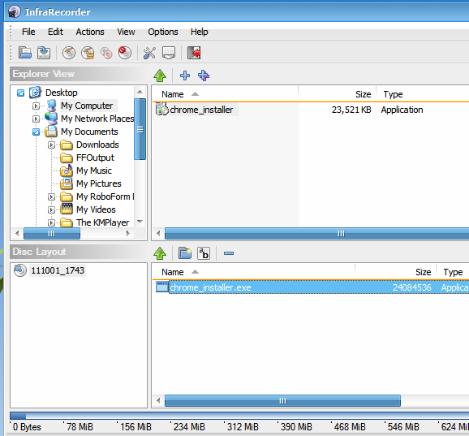469x436 pixels.
Task: Open the Help menu
Action: 200,32
